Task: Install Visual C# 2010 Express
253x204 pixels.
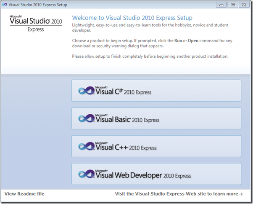Action: (156, 91)
